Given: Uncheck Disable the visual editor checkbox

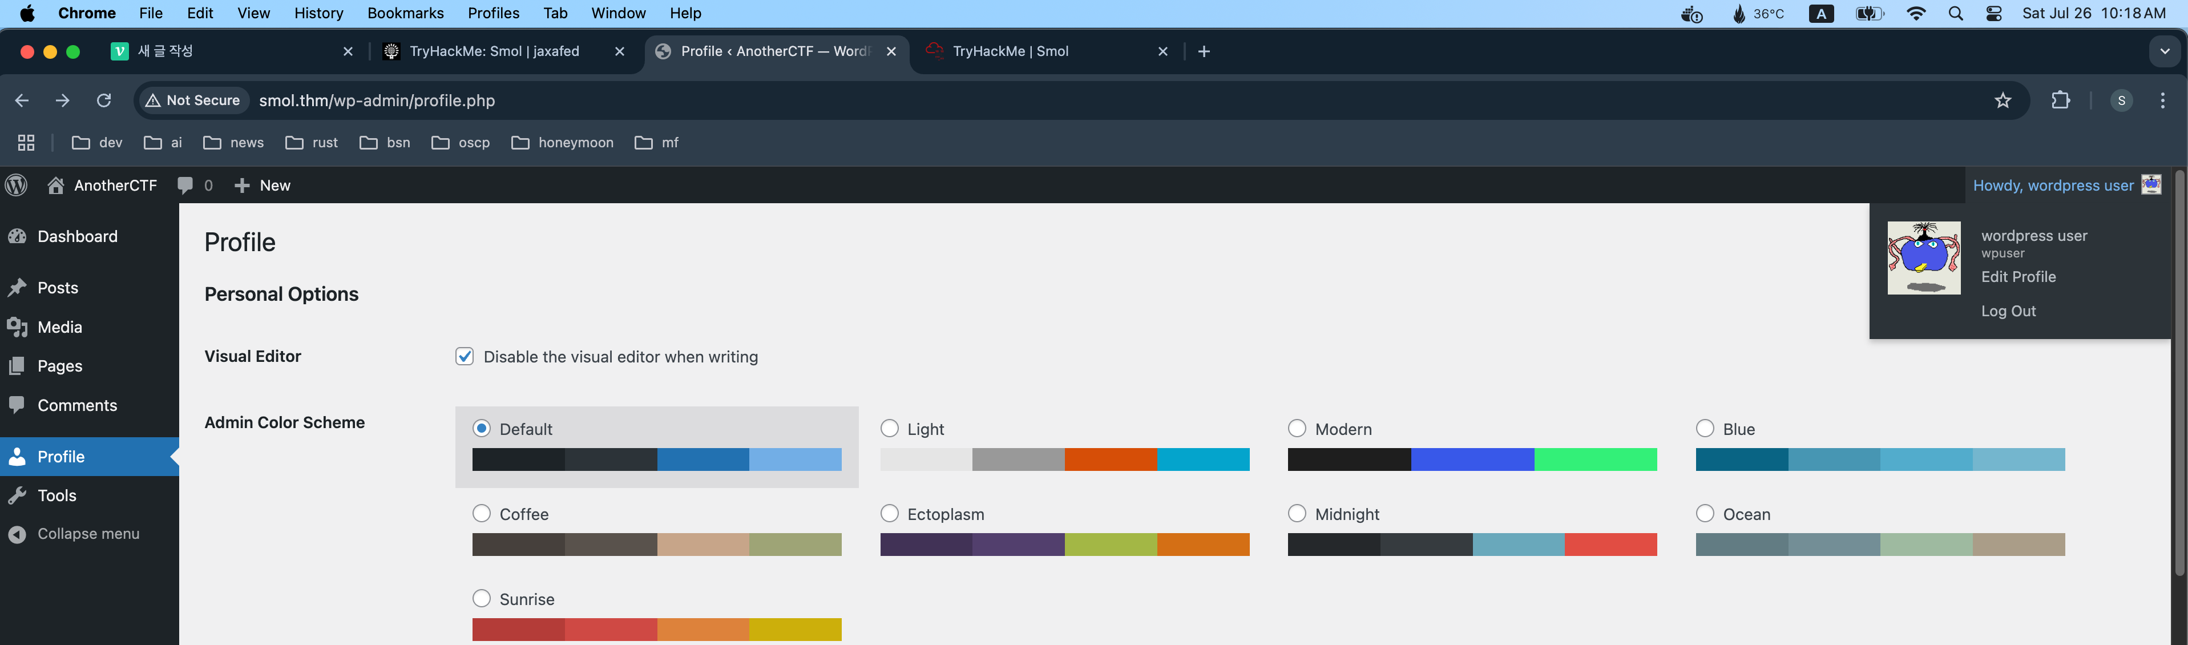Looking at the screenshot, I should coord(465,357).
